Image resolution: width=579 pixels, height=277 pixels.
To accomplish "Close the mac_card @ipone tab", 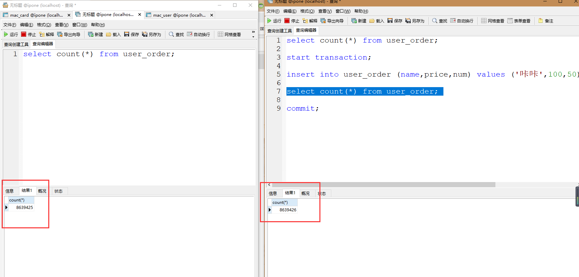I will [69, 15].
